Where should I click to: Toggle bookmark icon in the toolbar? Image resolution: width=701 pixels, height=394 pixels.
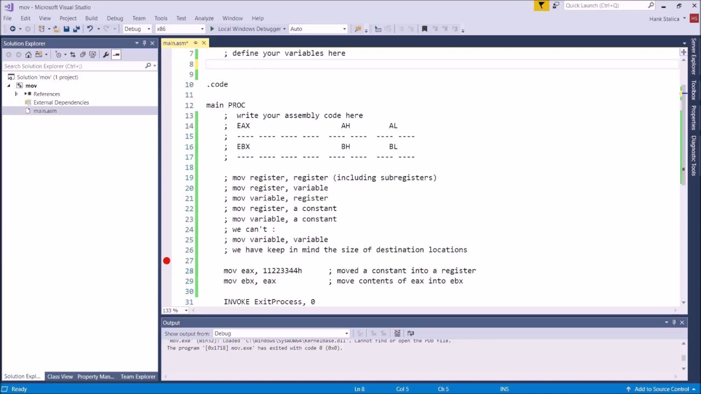(424, 29)
